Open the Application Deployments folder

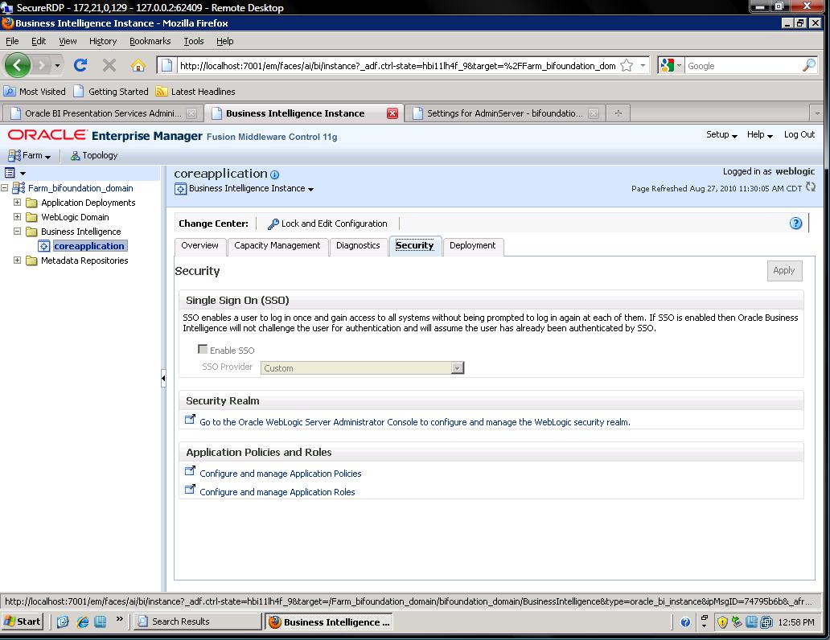coord(88,203)
